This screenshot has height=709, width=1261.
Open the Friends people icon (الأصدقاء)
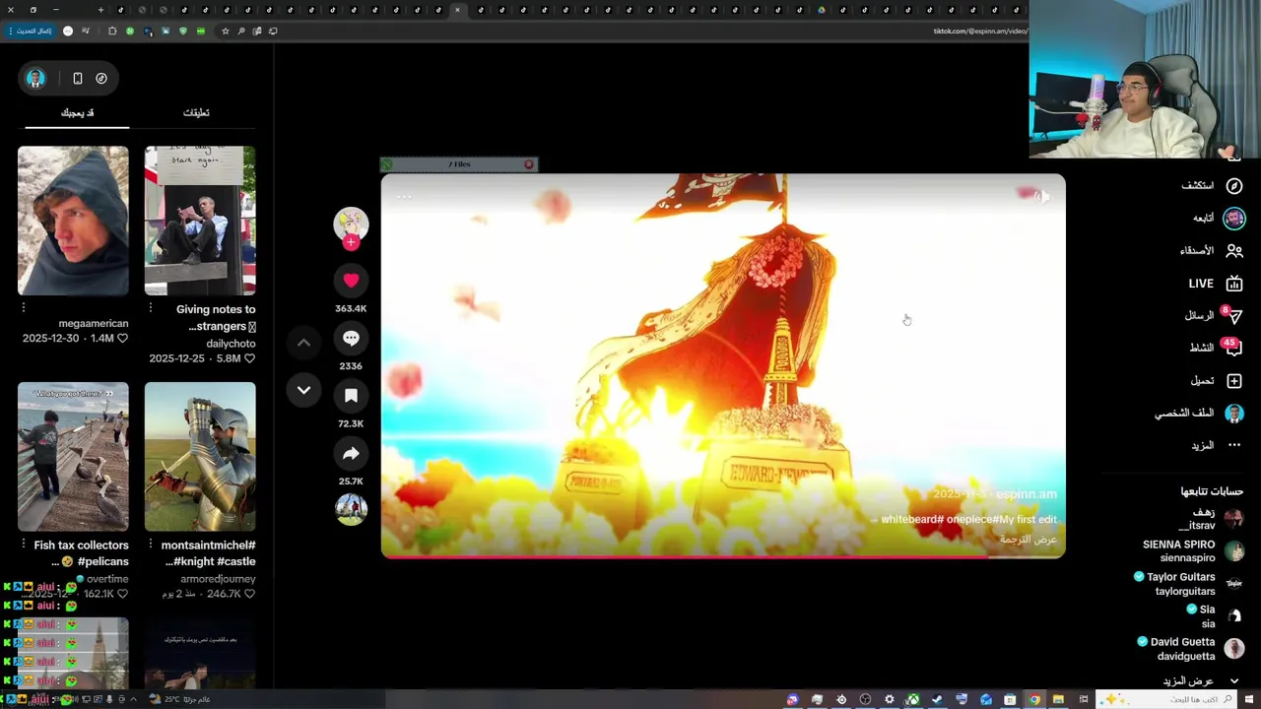(x=1234, y=251)
